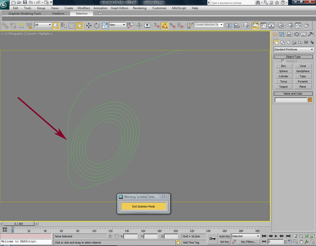Toggle selection lock padlock icon
The height and width of the screenshot is (246, 316).
click(110, 236)
